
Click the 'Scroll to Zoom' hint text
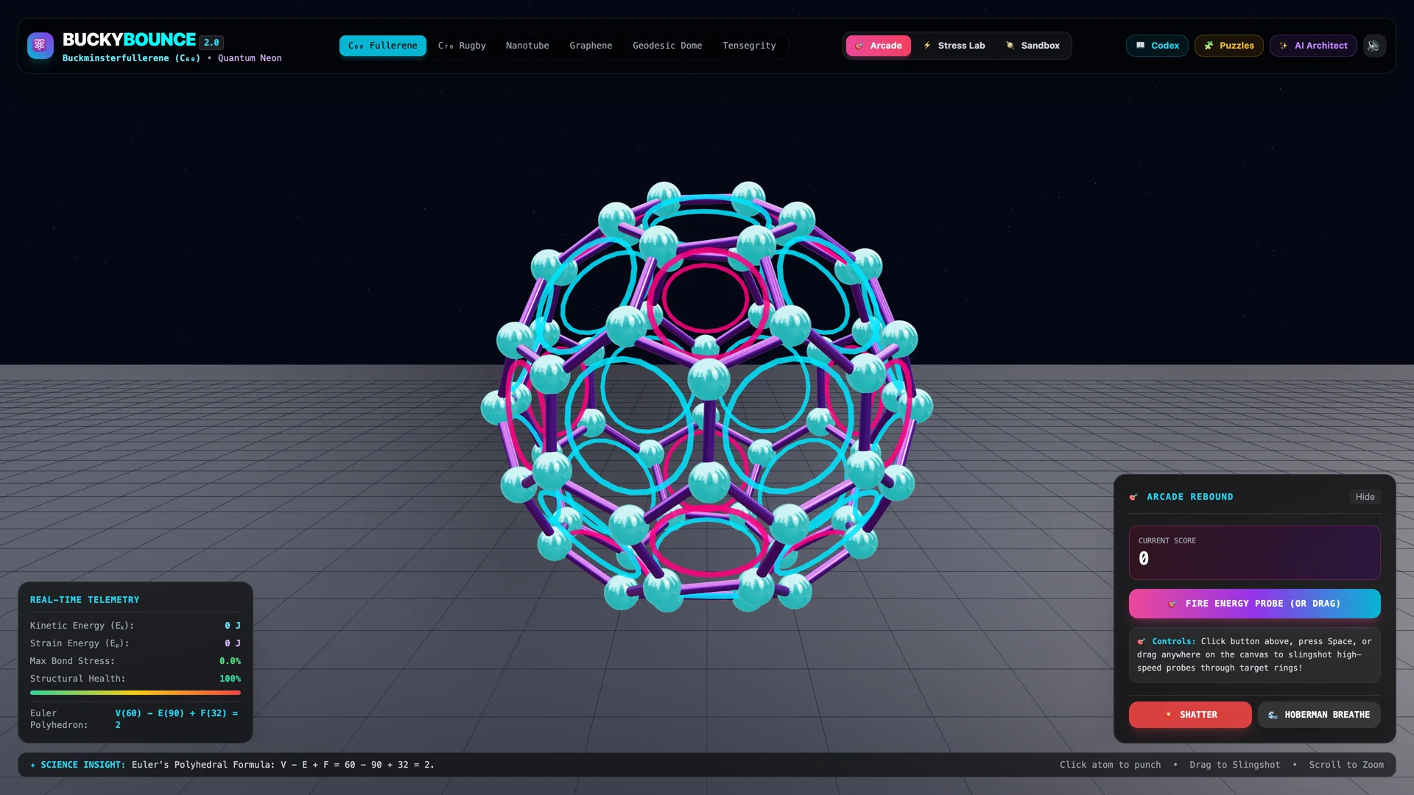1346,765
